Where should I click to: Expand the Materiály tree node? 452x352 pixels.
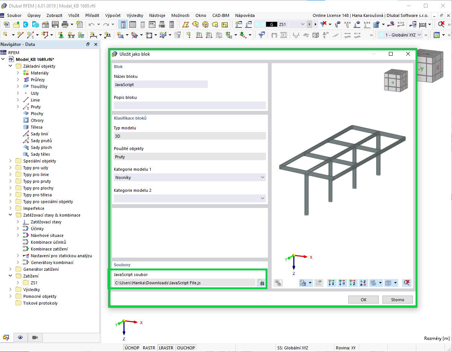pos(18,73)
